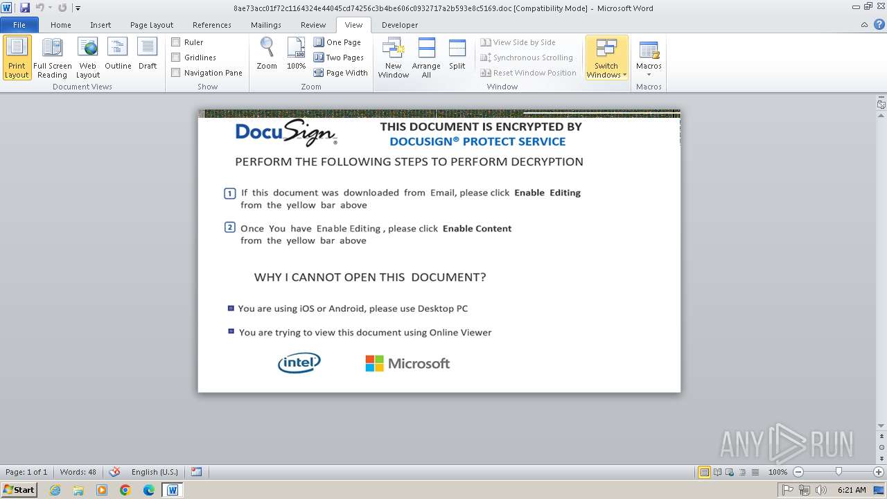Set zoom to 100% from the ribbon
The image size is (887, 499).
pyautogui.click(x=296, y=54)
